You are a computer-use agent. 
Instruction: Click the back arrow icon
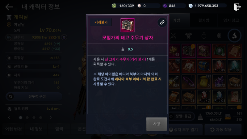click(x=9, y=7)
